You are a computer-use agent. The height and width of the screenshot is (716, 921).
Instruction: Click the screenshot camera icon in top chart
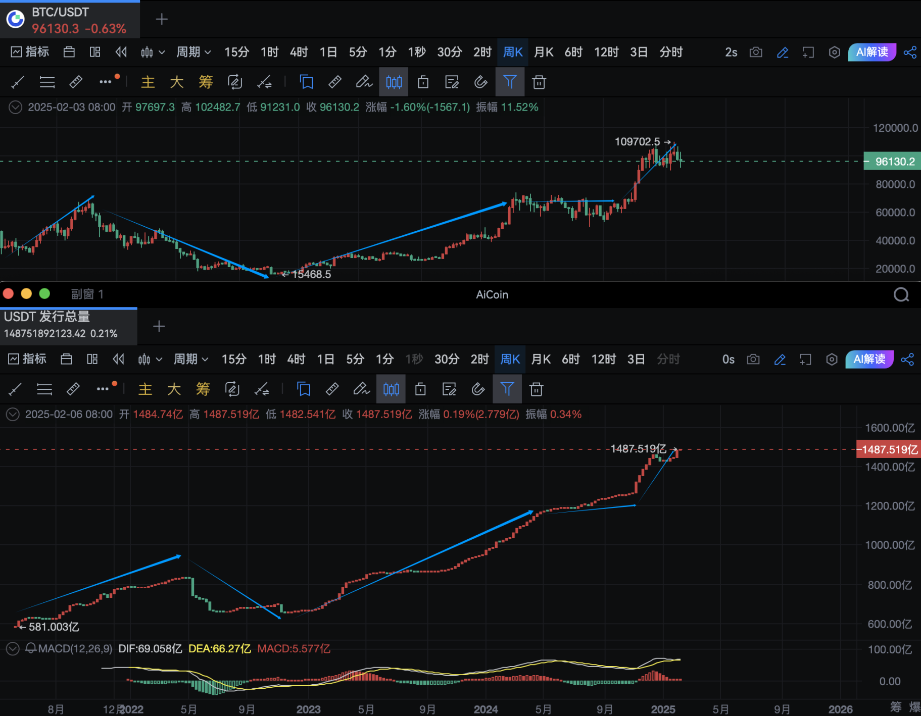pyautogui.click(x=756, y=52)
